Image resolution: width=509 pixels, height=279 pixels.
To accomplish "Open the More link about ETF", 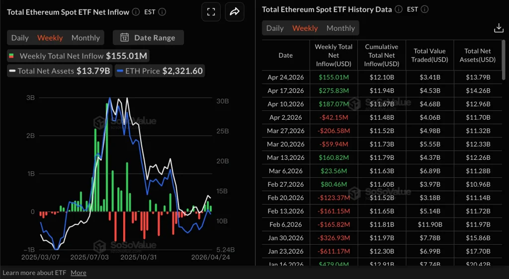I will [78, 273].
